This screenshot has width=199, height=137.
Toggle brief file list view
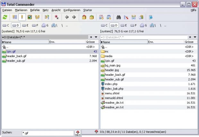(x=14, y=17)
